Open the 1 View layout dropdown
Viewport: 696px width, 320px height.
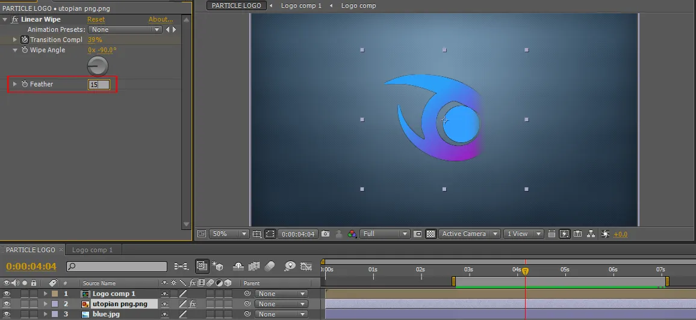(x=523, y=234)
